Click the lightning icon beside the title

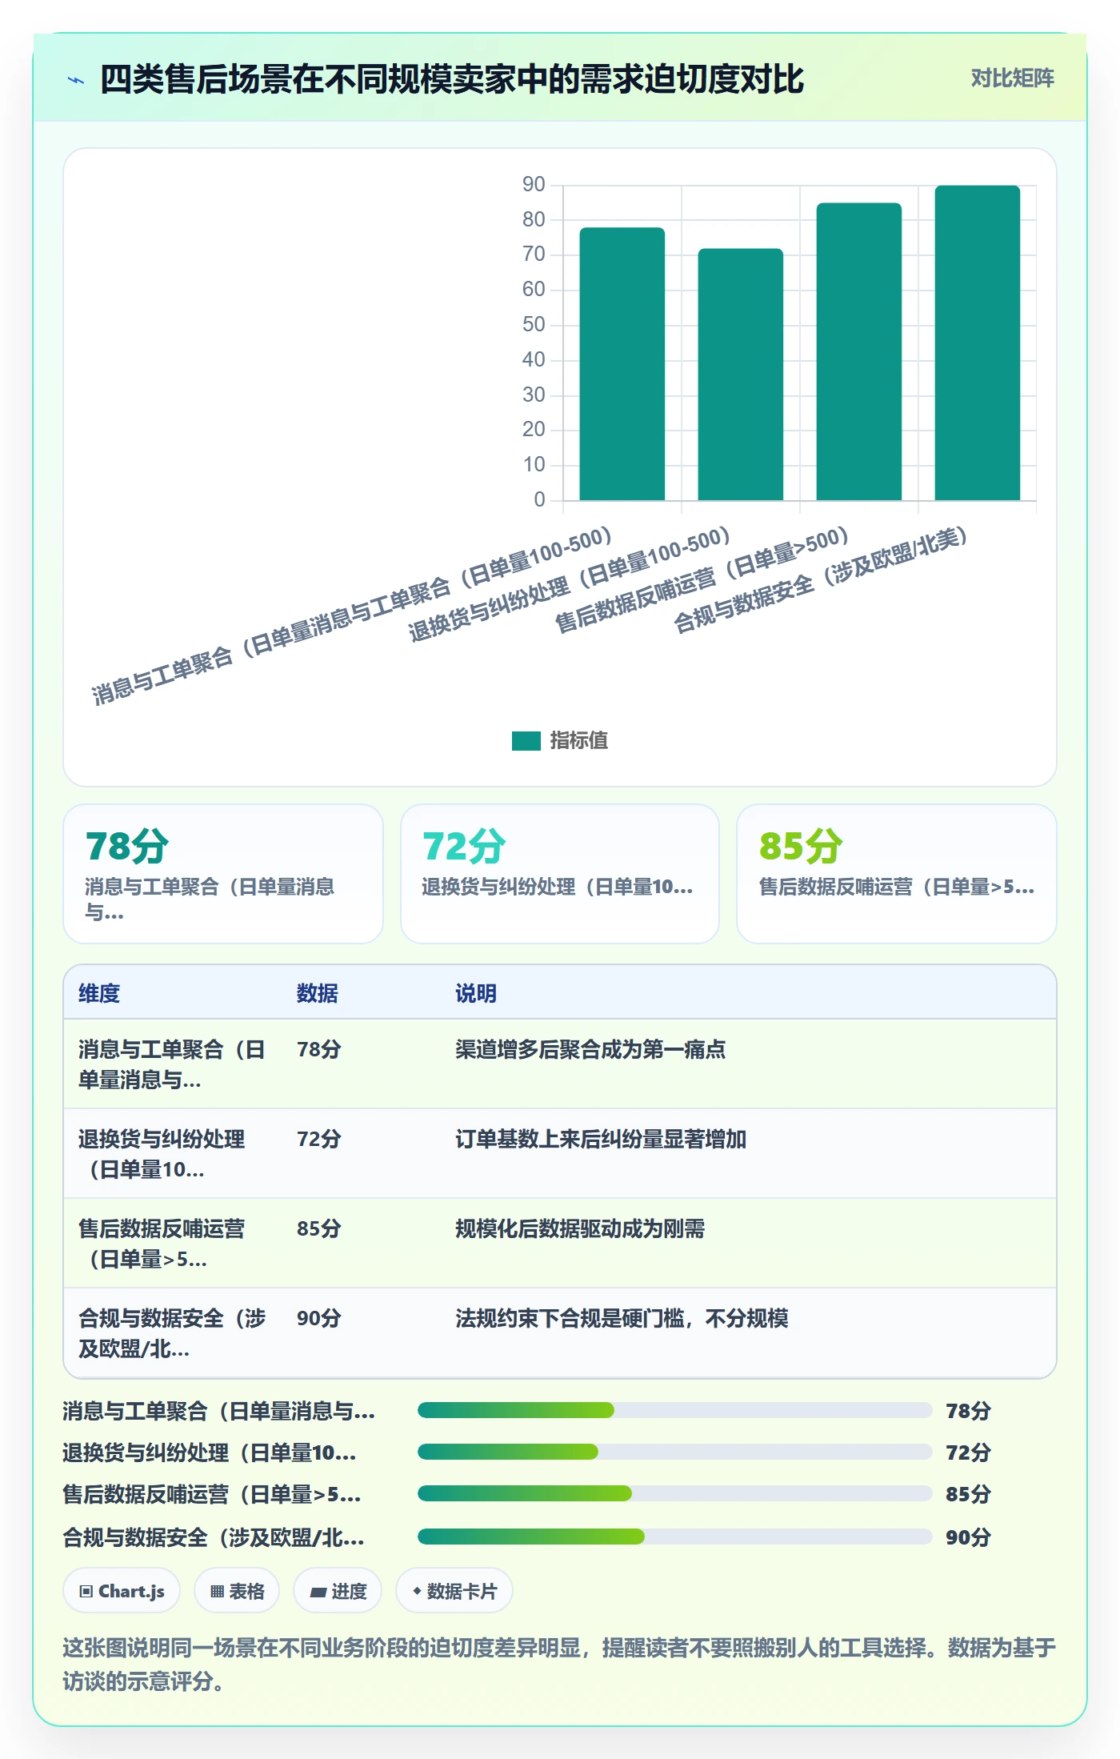pyautogui.click(x=76, y=80)
